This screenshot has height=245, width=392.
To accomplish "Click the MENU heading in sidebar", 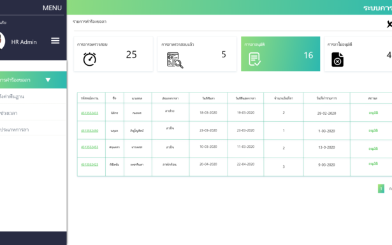I will click(x=52, y=8).
